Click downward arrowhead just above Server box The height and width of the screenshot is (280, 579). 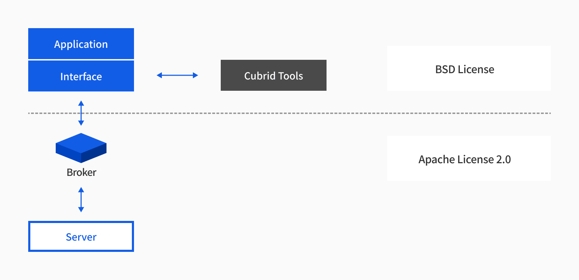(81, 209)
